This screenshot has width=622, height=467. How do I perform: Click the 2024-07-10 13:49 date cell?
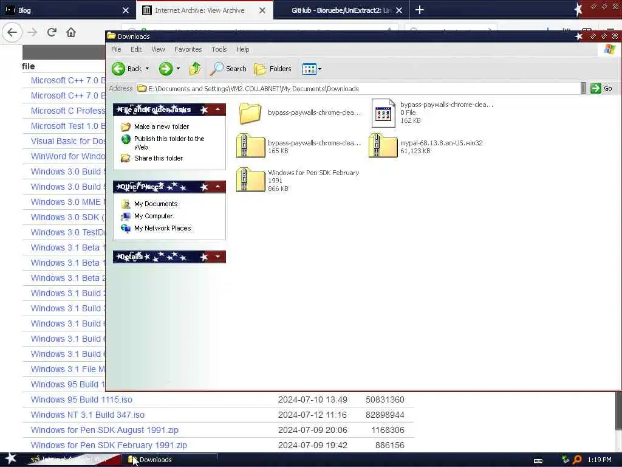(x=313, y=400)
